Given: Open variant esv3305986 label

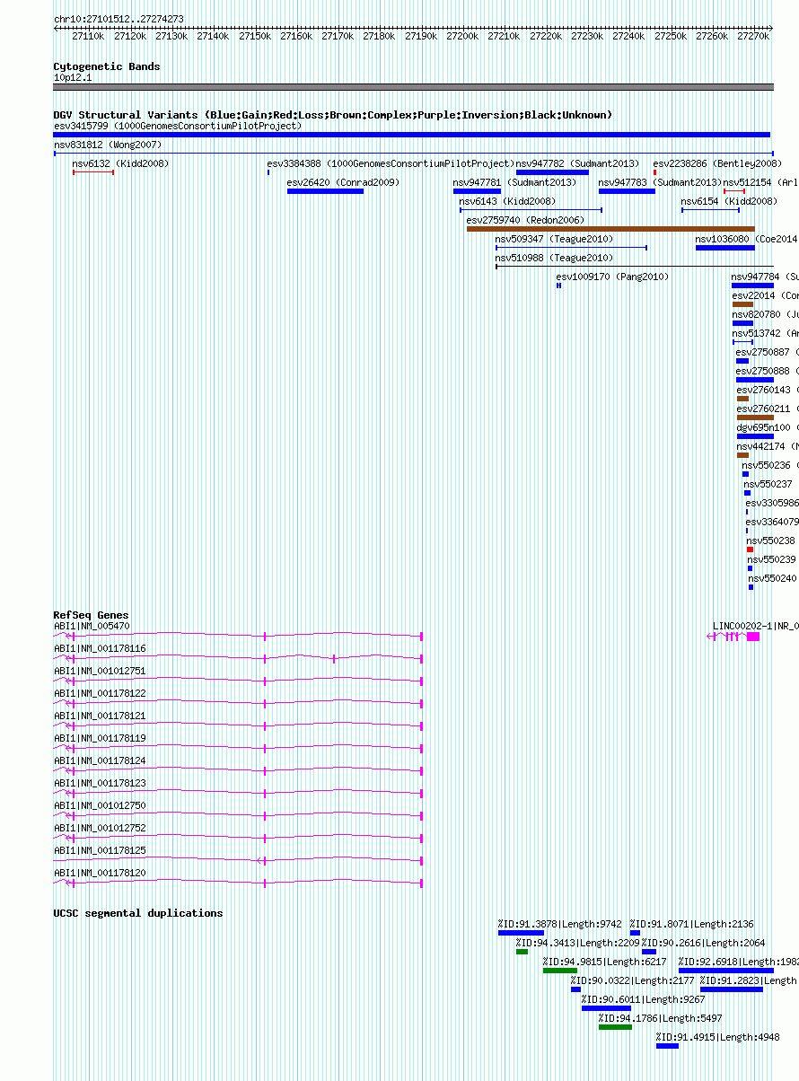Looking at the screenshot, I should pos(772,503).
